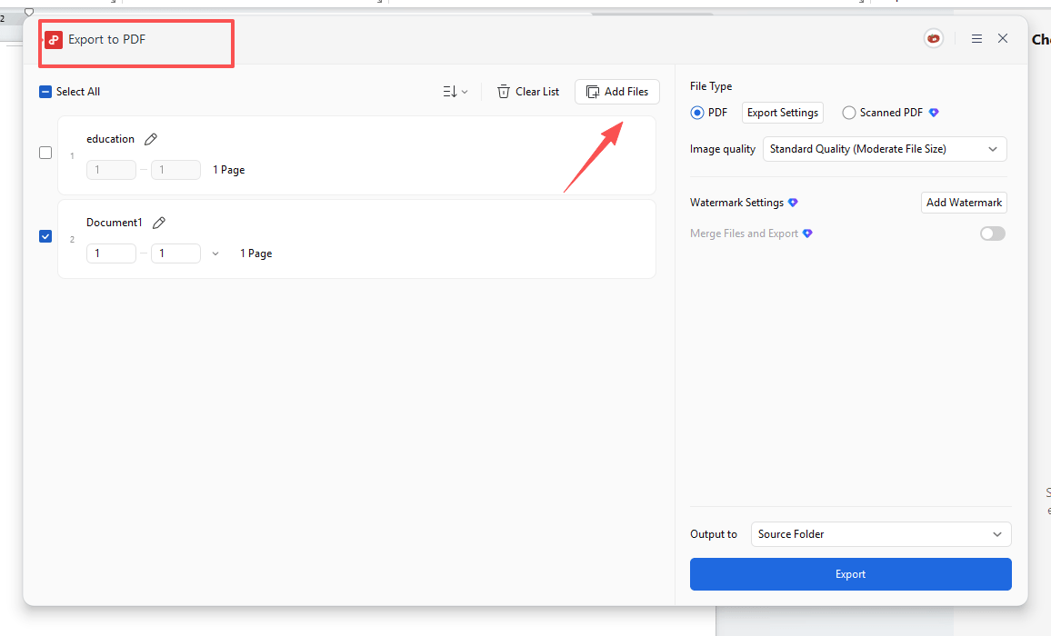Toggle Merge Files and Export switch
Image resolution: width=1051 pixels, height=636 pixels.
(x=993, y=234)
